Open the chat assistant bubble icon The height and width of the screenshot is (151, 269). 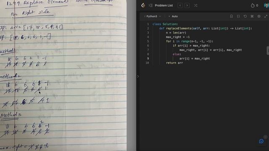(261, 141)
